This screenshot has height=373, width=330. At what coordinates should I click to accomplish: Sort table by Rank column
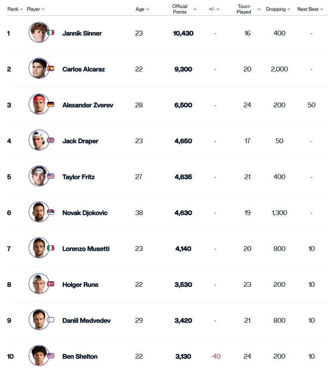click(x=15, y=9)
